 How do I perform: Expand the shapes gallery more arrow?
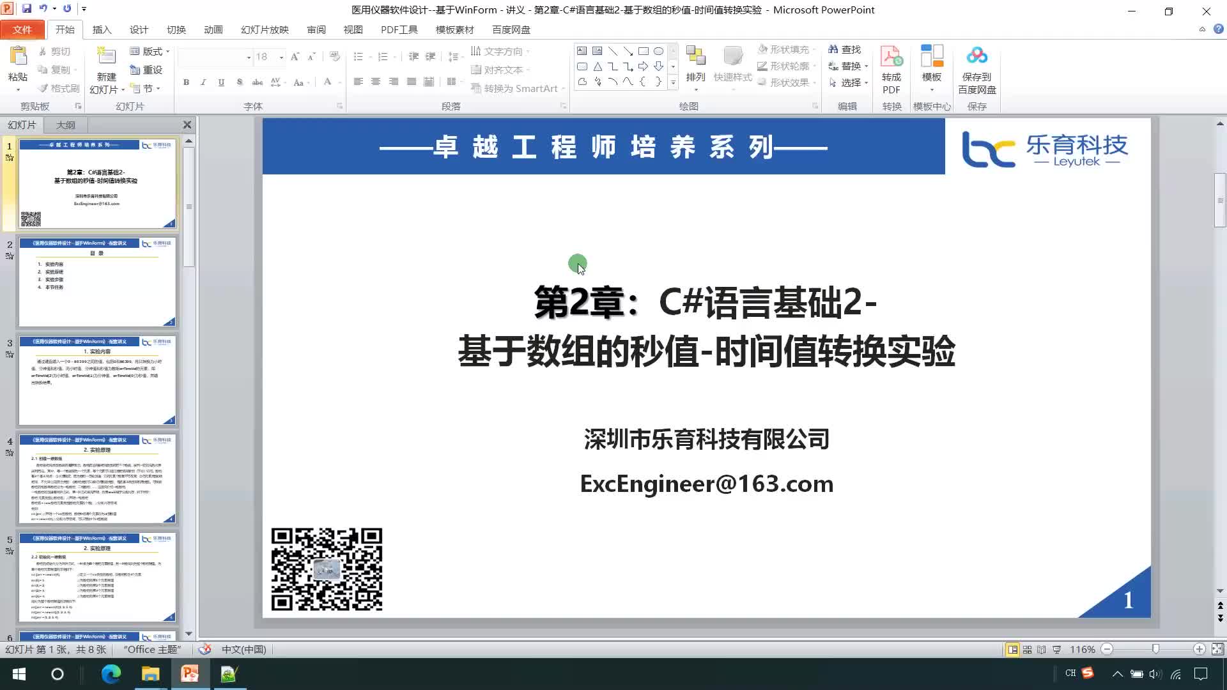pos(673,82)
